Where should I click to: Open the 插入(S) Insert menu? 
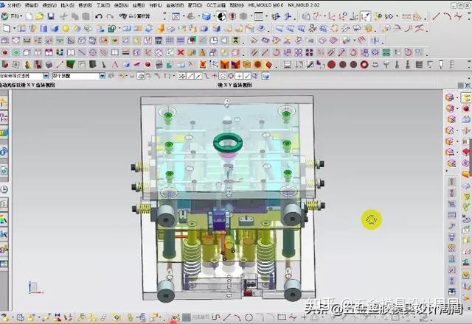coord(67,5)
